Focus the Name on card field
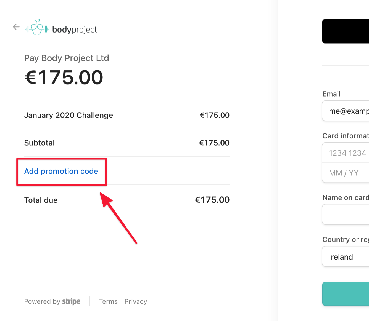The width and height of the screenshot is (369, 321). click(346, 214)
